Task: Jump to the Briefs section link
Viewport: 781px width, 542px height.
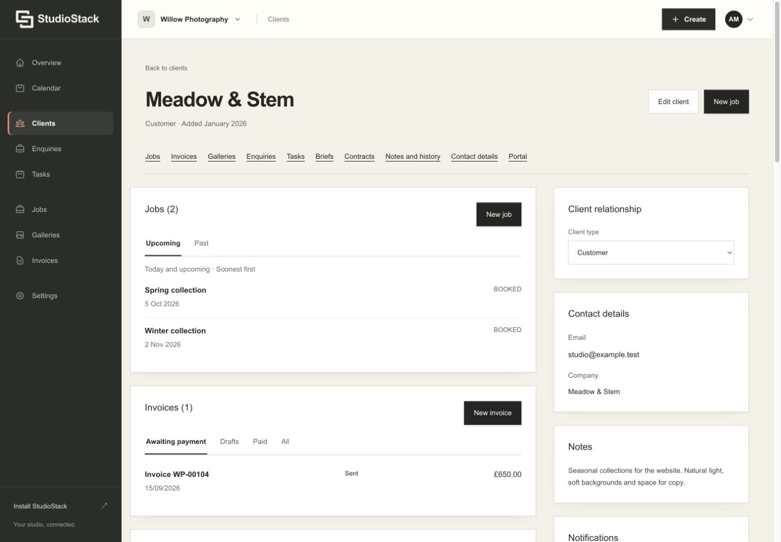Action: [x=324, y=157]
